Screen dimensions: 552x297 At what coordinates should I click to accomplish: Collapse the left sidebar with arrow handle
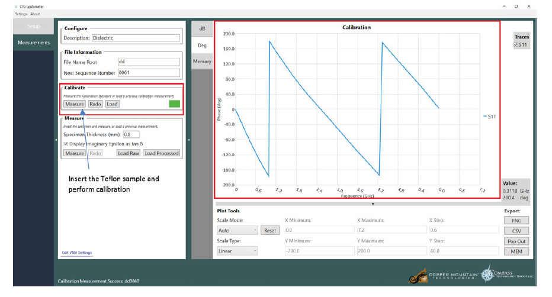[56, 140]
